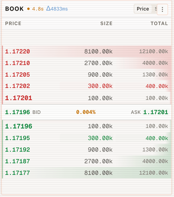Click total 4000.00k in the 1.17210 row
Screen dimensions: 174x197
(x=155, y=63)
